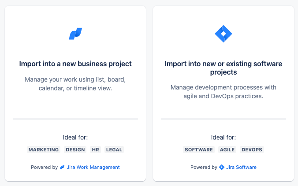Click the SOFTWARE tag

click(199, 150)
